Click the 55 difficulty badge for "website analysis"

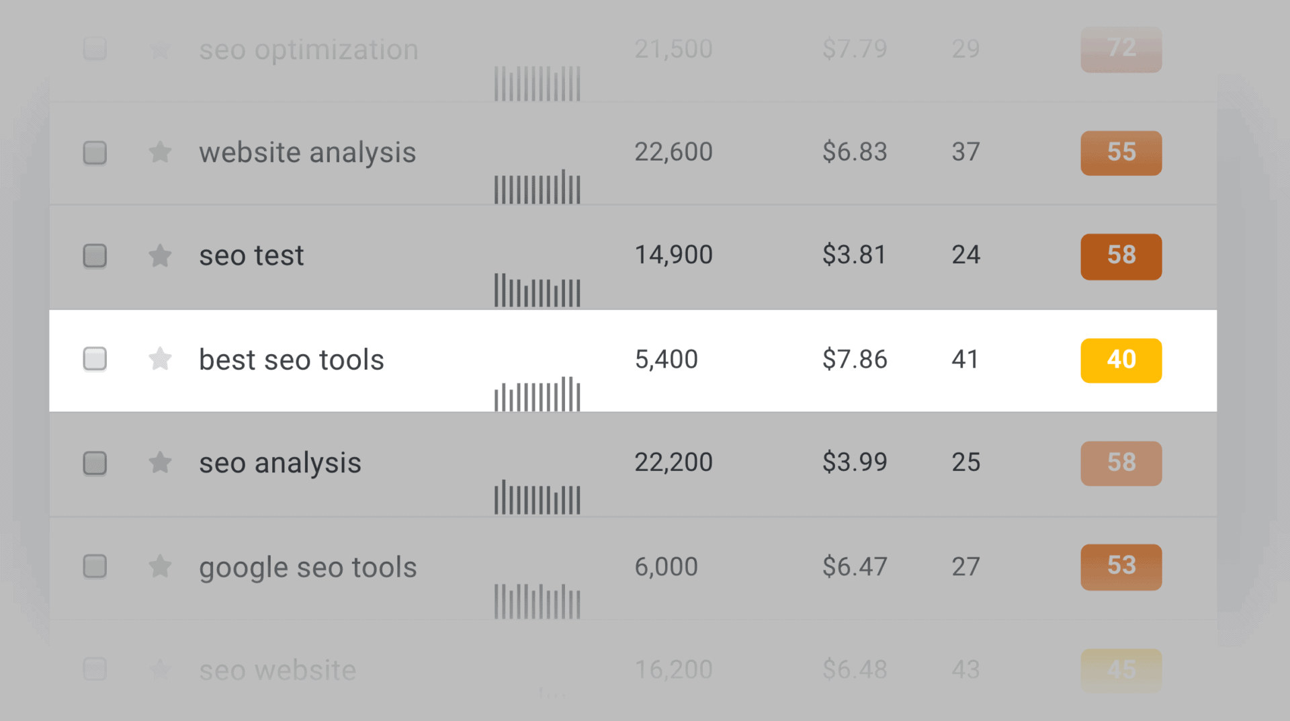pyautogui.click(x=1121, y=153)
